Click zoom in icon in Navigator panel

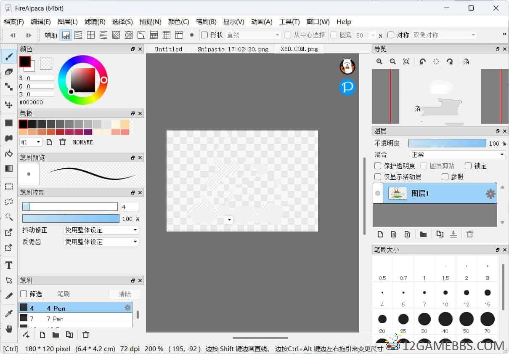pos(379,61)
